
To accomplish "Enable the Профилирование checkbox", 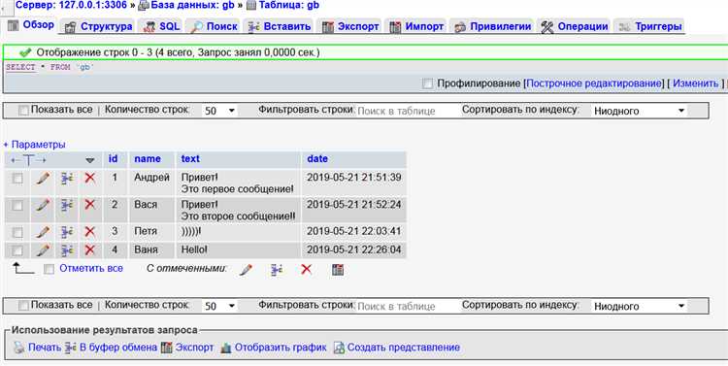I will click(x=428, y=84).
